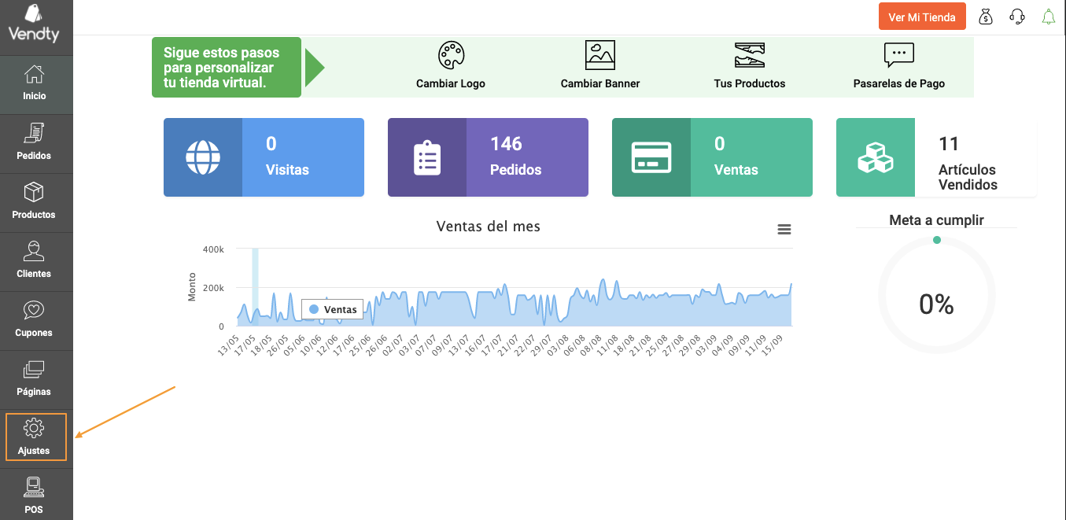
Task: Check the green notification bell
Action: pyautogui.click(x=1048, y=17)
